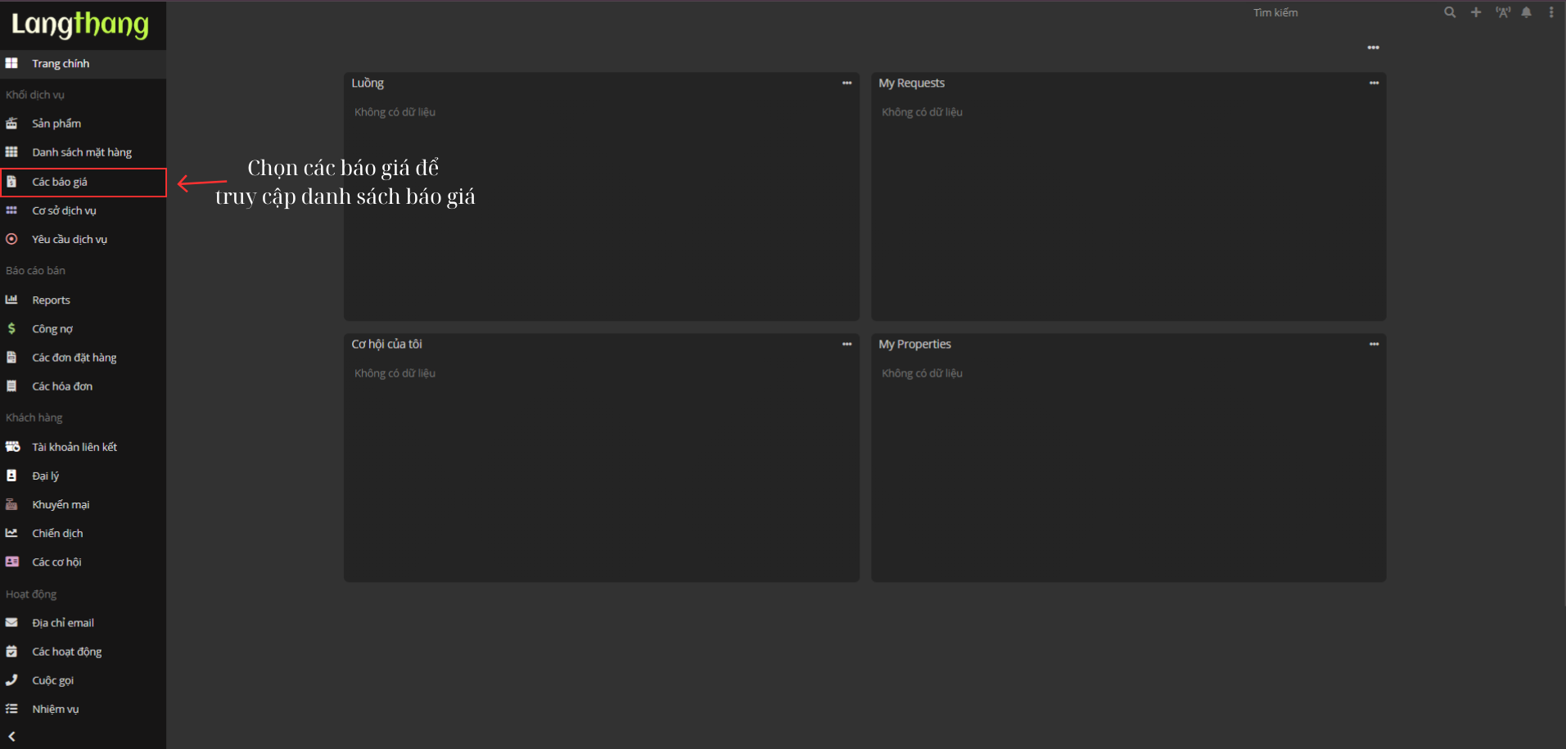
Task: Collapse the sidebar with the left chevron
Action: (11, 737)
